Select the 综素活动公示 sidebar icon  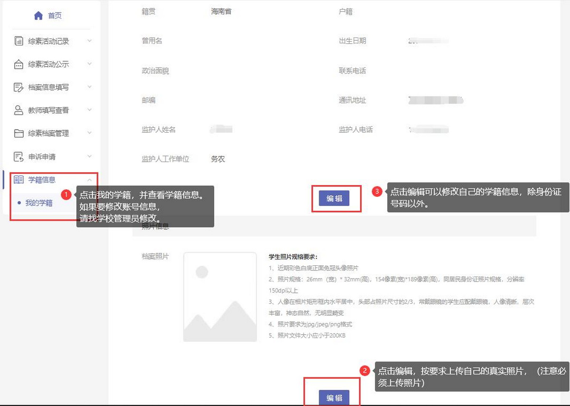click(x=20, y=64)
